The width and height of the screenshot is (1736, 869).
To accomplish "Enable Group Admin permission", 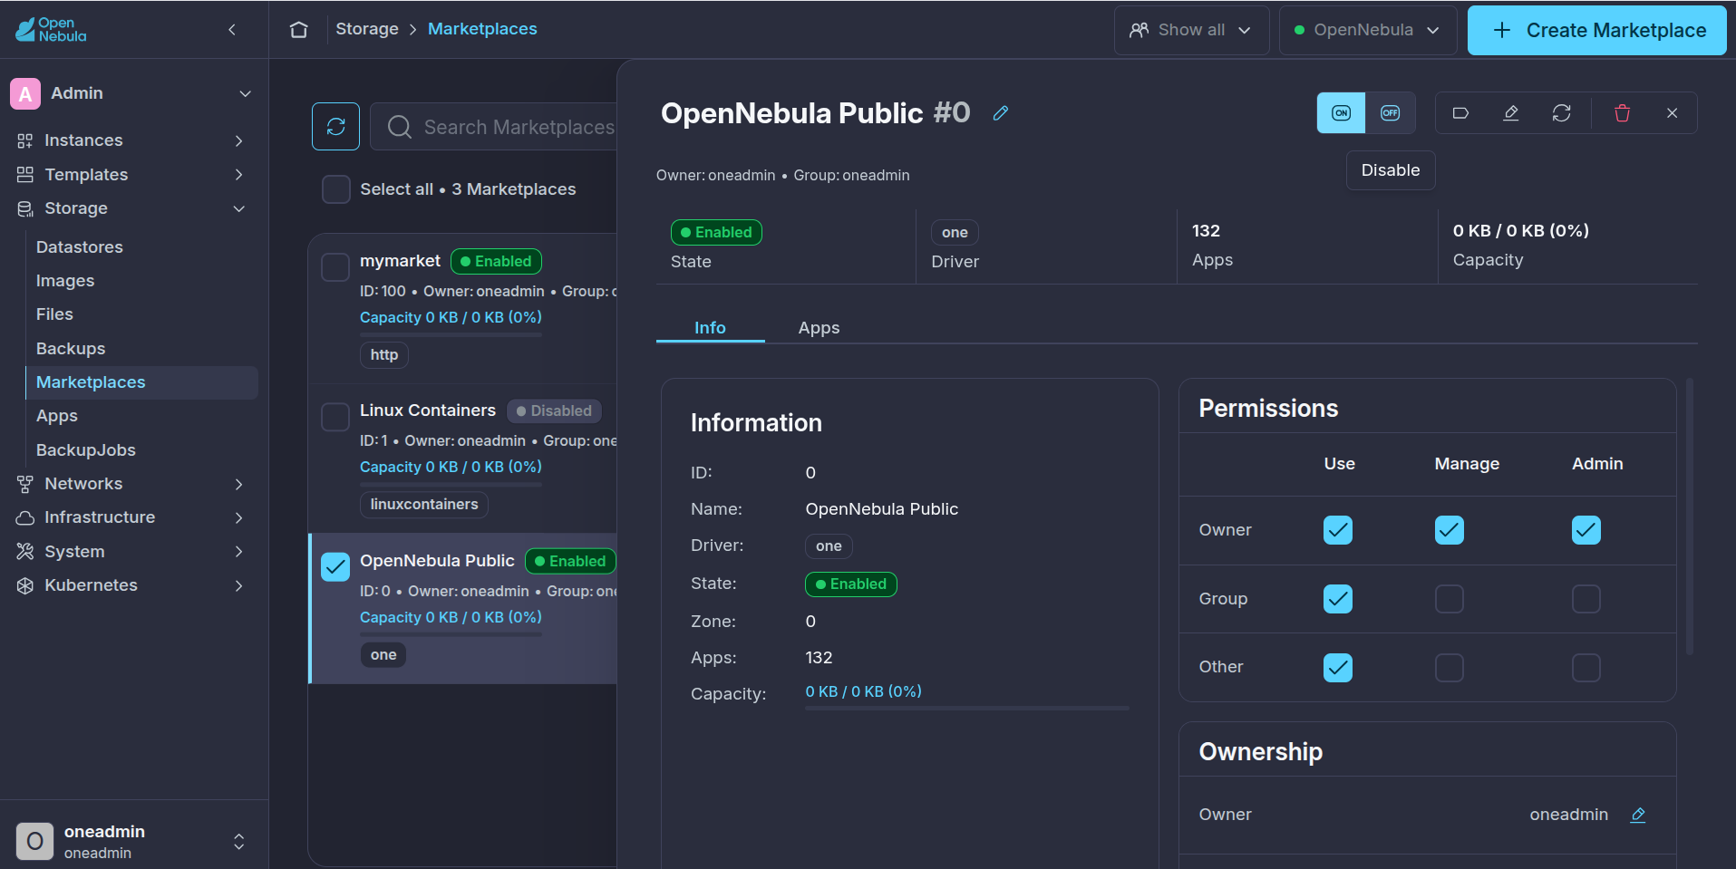I will tap(1586, 599).
